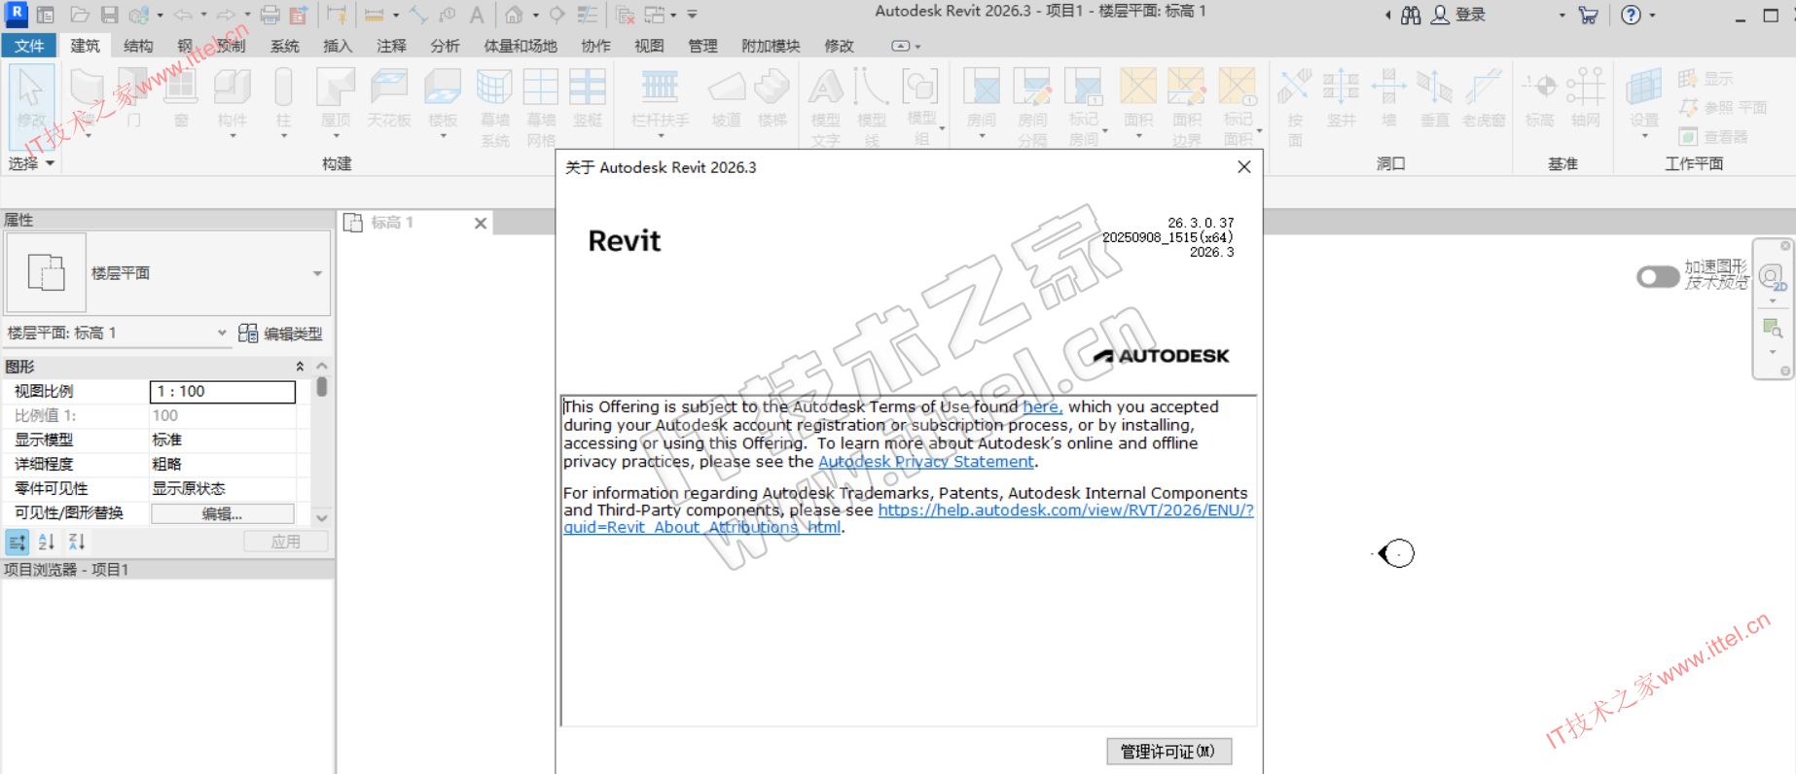
Task: Save the project using the floppy disk icon
Action: coord(109,15)
